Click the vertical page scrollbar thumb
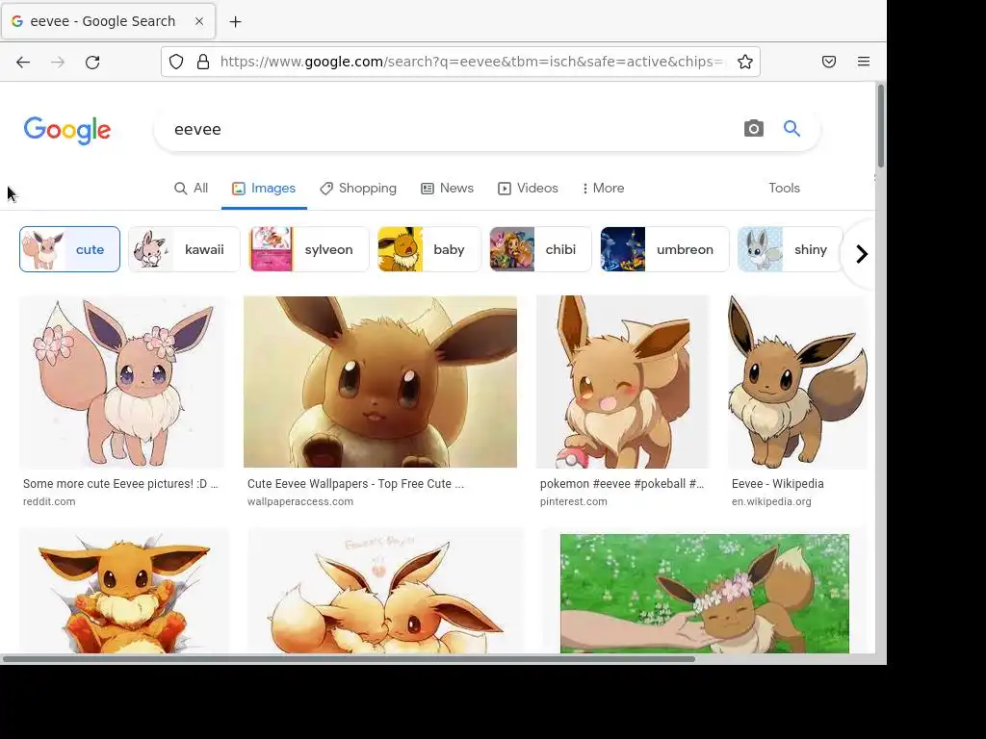This screenshot has width=986, height=739. pyautogui.click(x=881, y=126)
